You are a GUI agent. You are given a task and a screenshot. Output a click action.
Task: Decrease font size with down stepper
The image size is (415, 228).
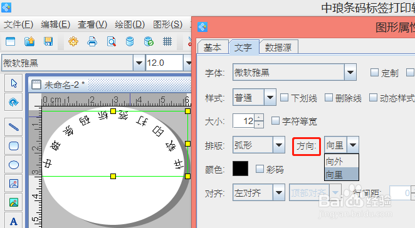pyautogui.click(x=260, y=125)
